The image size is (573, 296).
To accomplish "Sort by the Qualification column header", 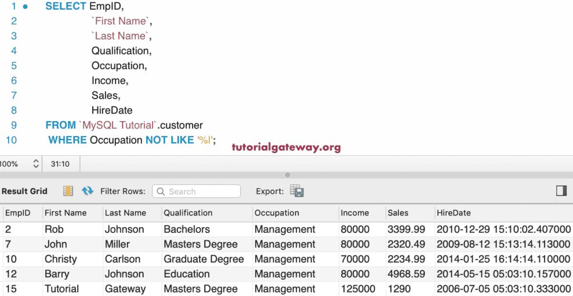I will 188,213.
